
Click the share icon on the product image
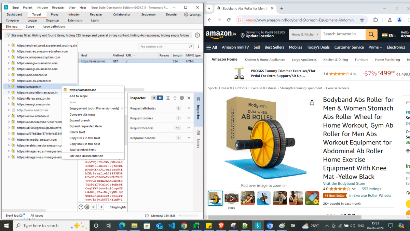312,103
